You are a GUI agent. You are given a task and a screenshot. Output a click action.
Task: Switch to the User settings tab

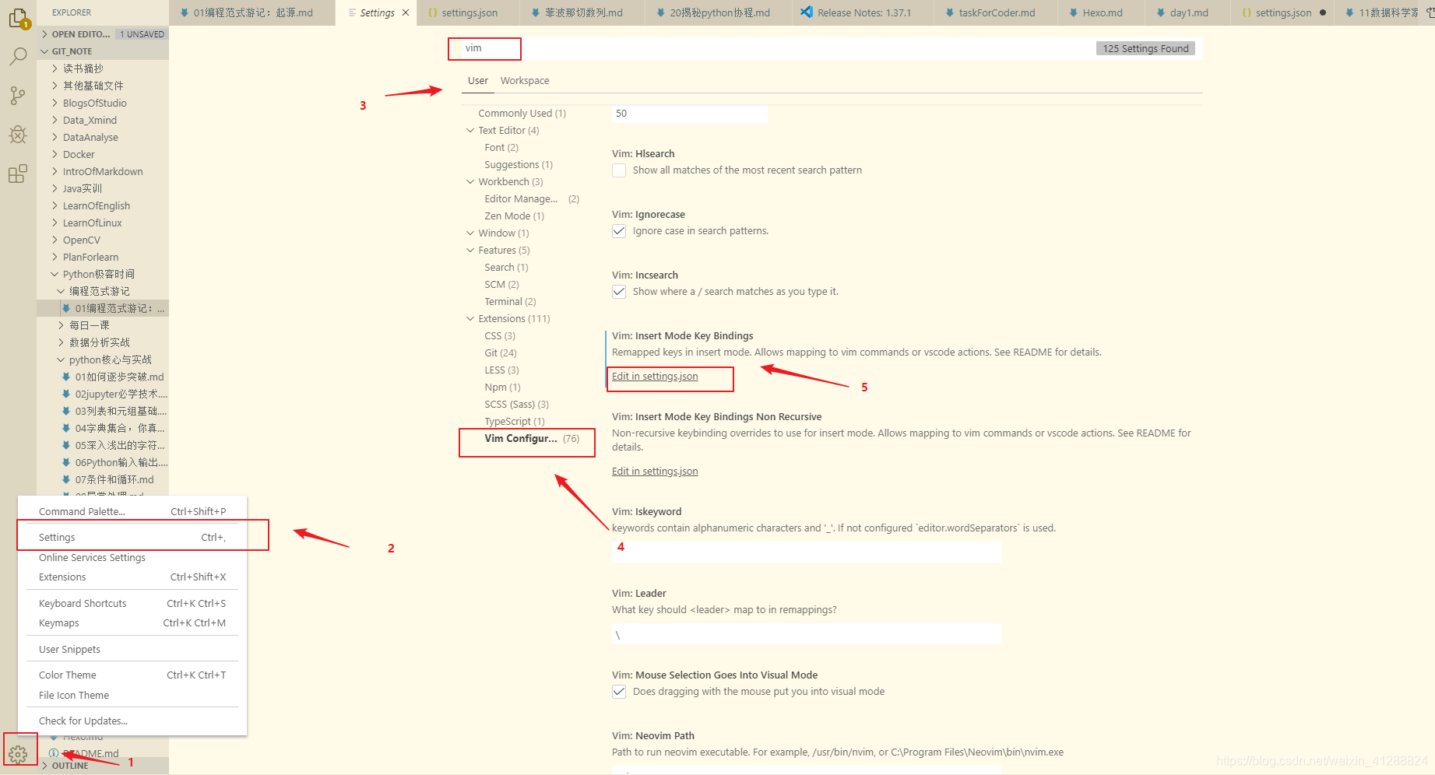478,81
